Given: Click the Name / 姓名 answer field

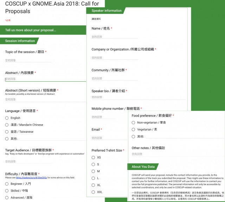Looking at the screenshot, I should click(115, 37).
